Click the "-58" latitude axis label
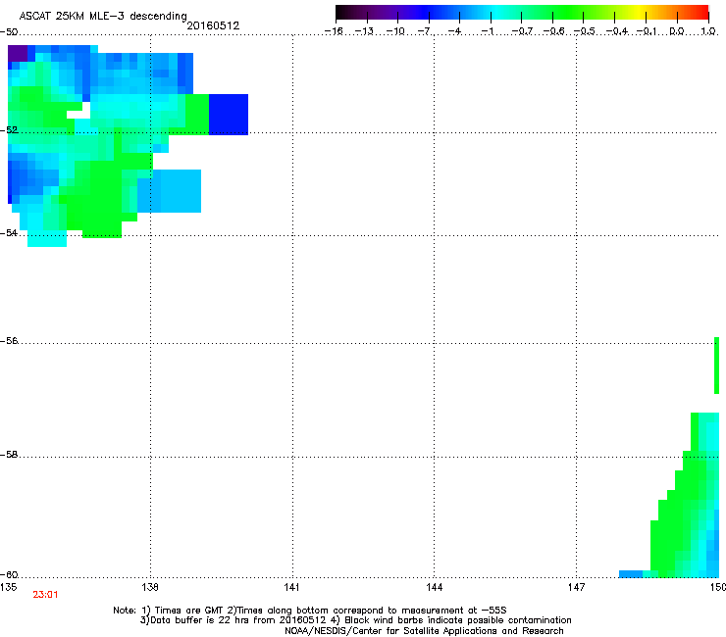The height and width of the screenshot is (637, 726). (9, 455)
